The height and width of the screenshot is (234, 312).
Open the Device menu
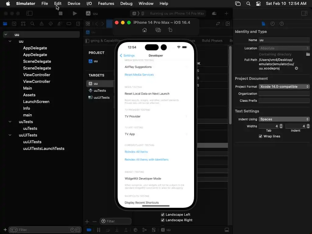pyautogui.click(x=74, y=3)
